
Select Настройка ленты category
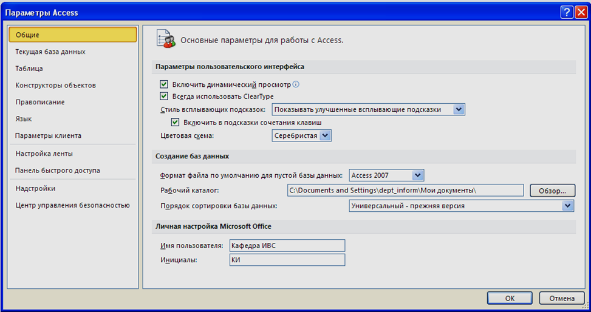(x=44, y=154)
